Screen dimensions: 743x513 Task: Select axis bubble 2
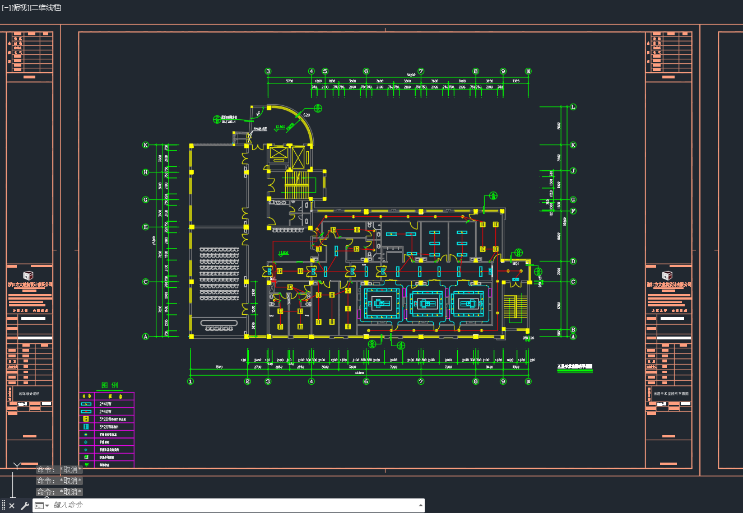tap(248, 381)
